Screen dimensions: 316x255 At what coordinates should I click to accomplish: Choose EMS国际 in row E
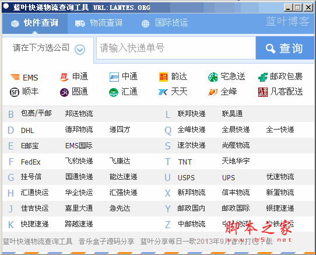(x=79, y=146)
